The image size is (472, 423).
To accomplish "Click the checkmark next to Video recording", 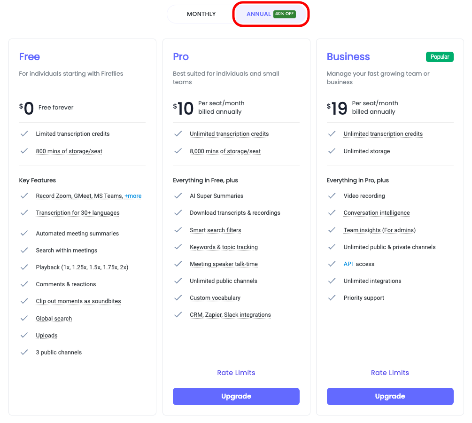I will (x=332, y=196).
